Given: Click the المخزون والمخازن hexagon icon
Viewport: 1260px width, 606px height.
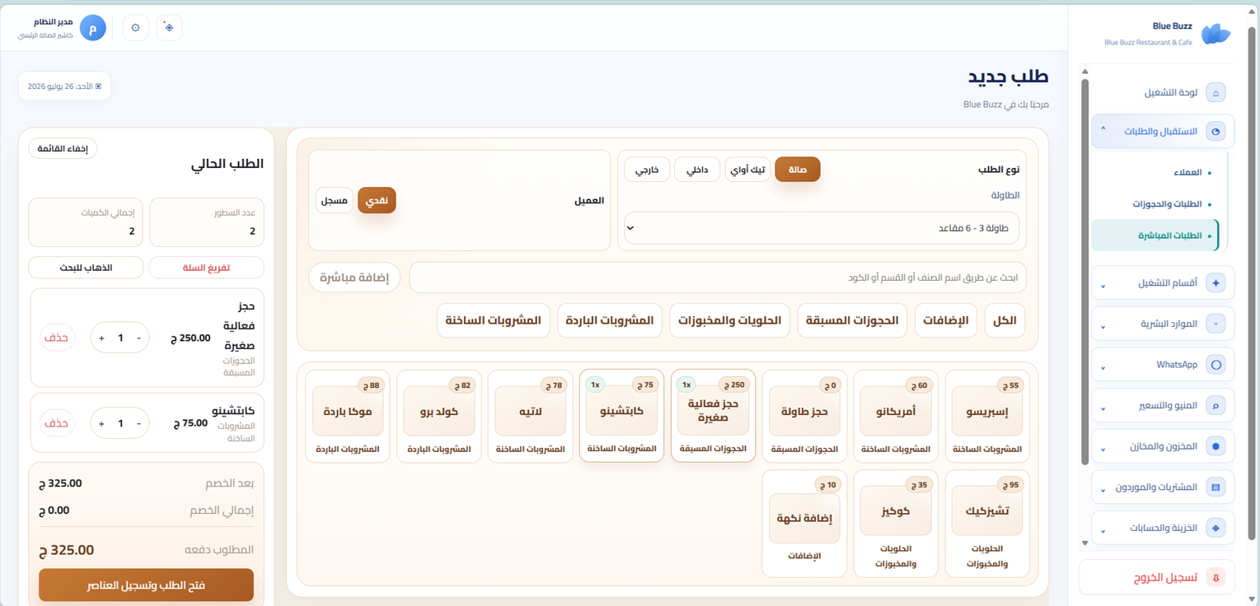Looking at the screenshot, I should point(1216,446).
